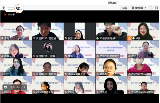
Task: Click the muted microphone icon next to 谷芳
Action: tap(66, 38)
